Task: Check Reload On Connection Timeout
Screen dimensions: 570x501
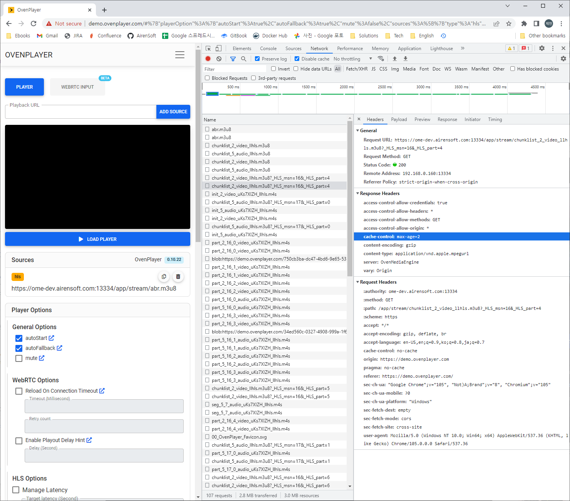Action: coord(18,391)
